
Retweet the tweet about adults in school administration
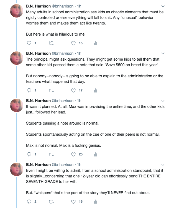(x=50, y=43)
